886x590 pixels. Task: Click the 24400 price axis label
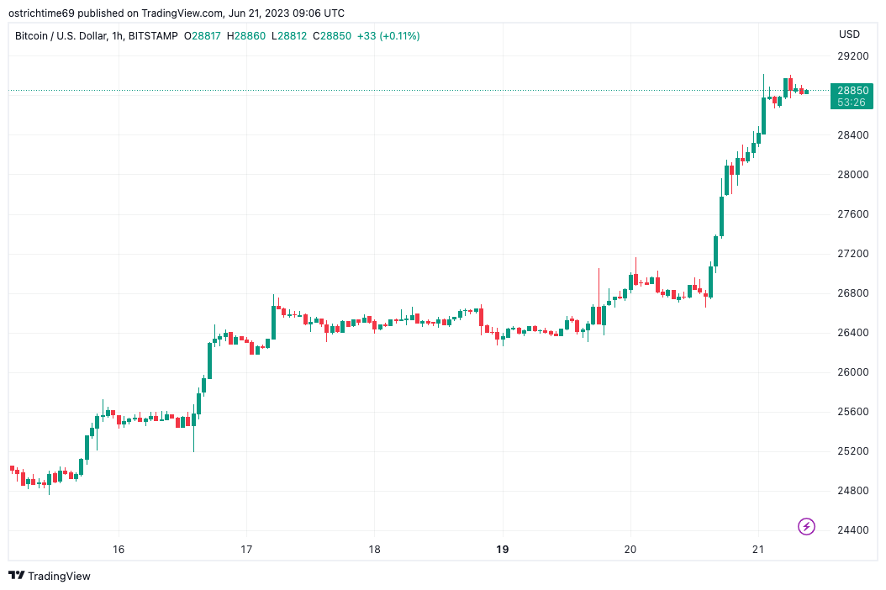(853, 530)
